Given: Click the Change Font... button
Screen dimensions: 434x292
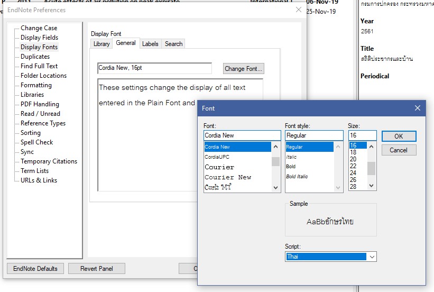Looking at the screenshot, I should [x=243, y=69].
